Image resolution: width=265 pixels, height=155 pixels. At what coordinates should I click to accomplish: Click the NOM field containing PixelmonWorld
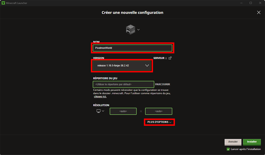point(132,48)
